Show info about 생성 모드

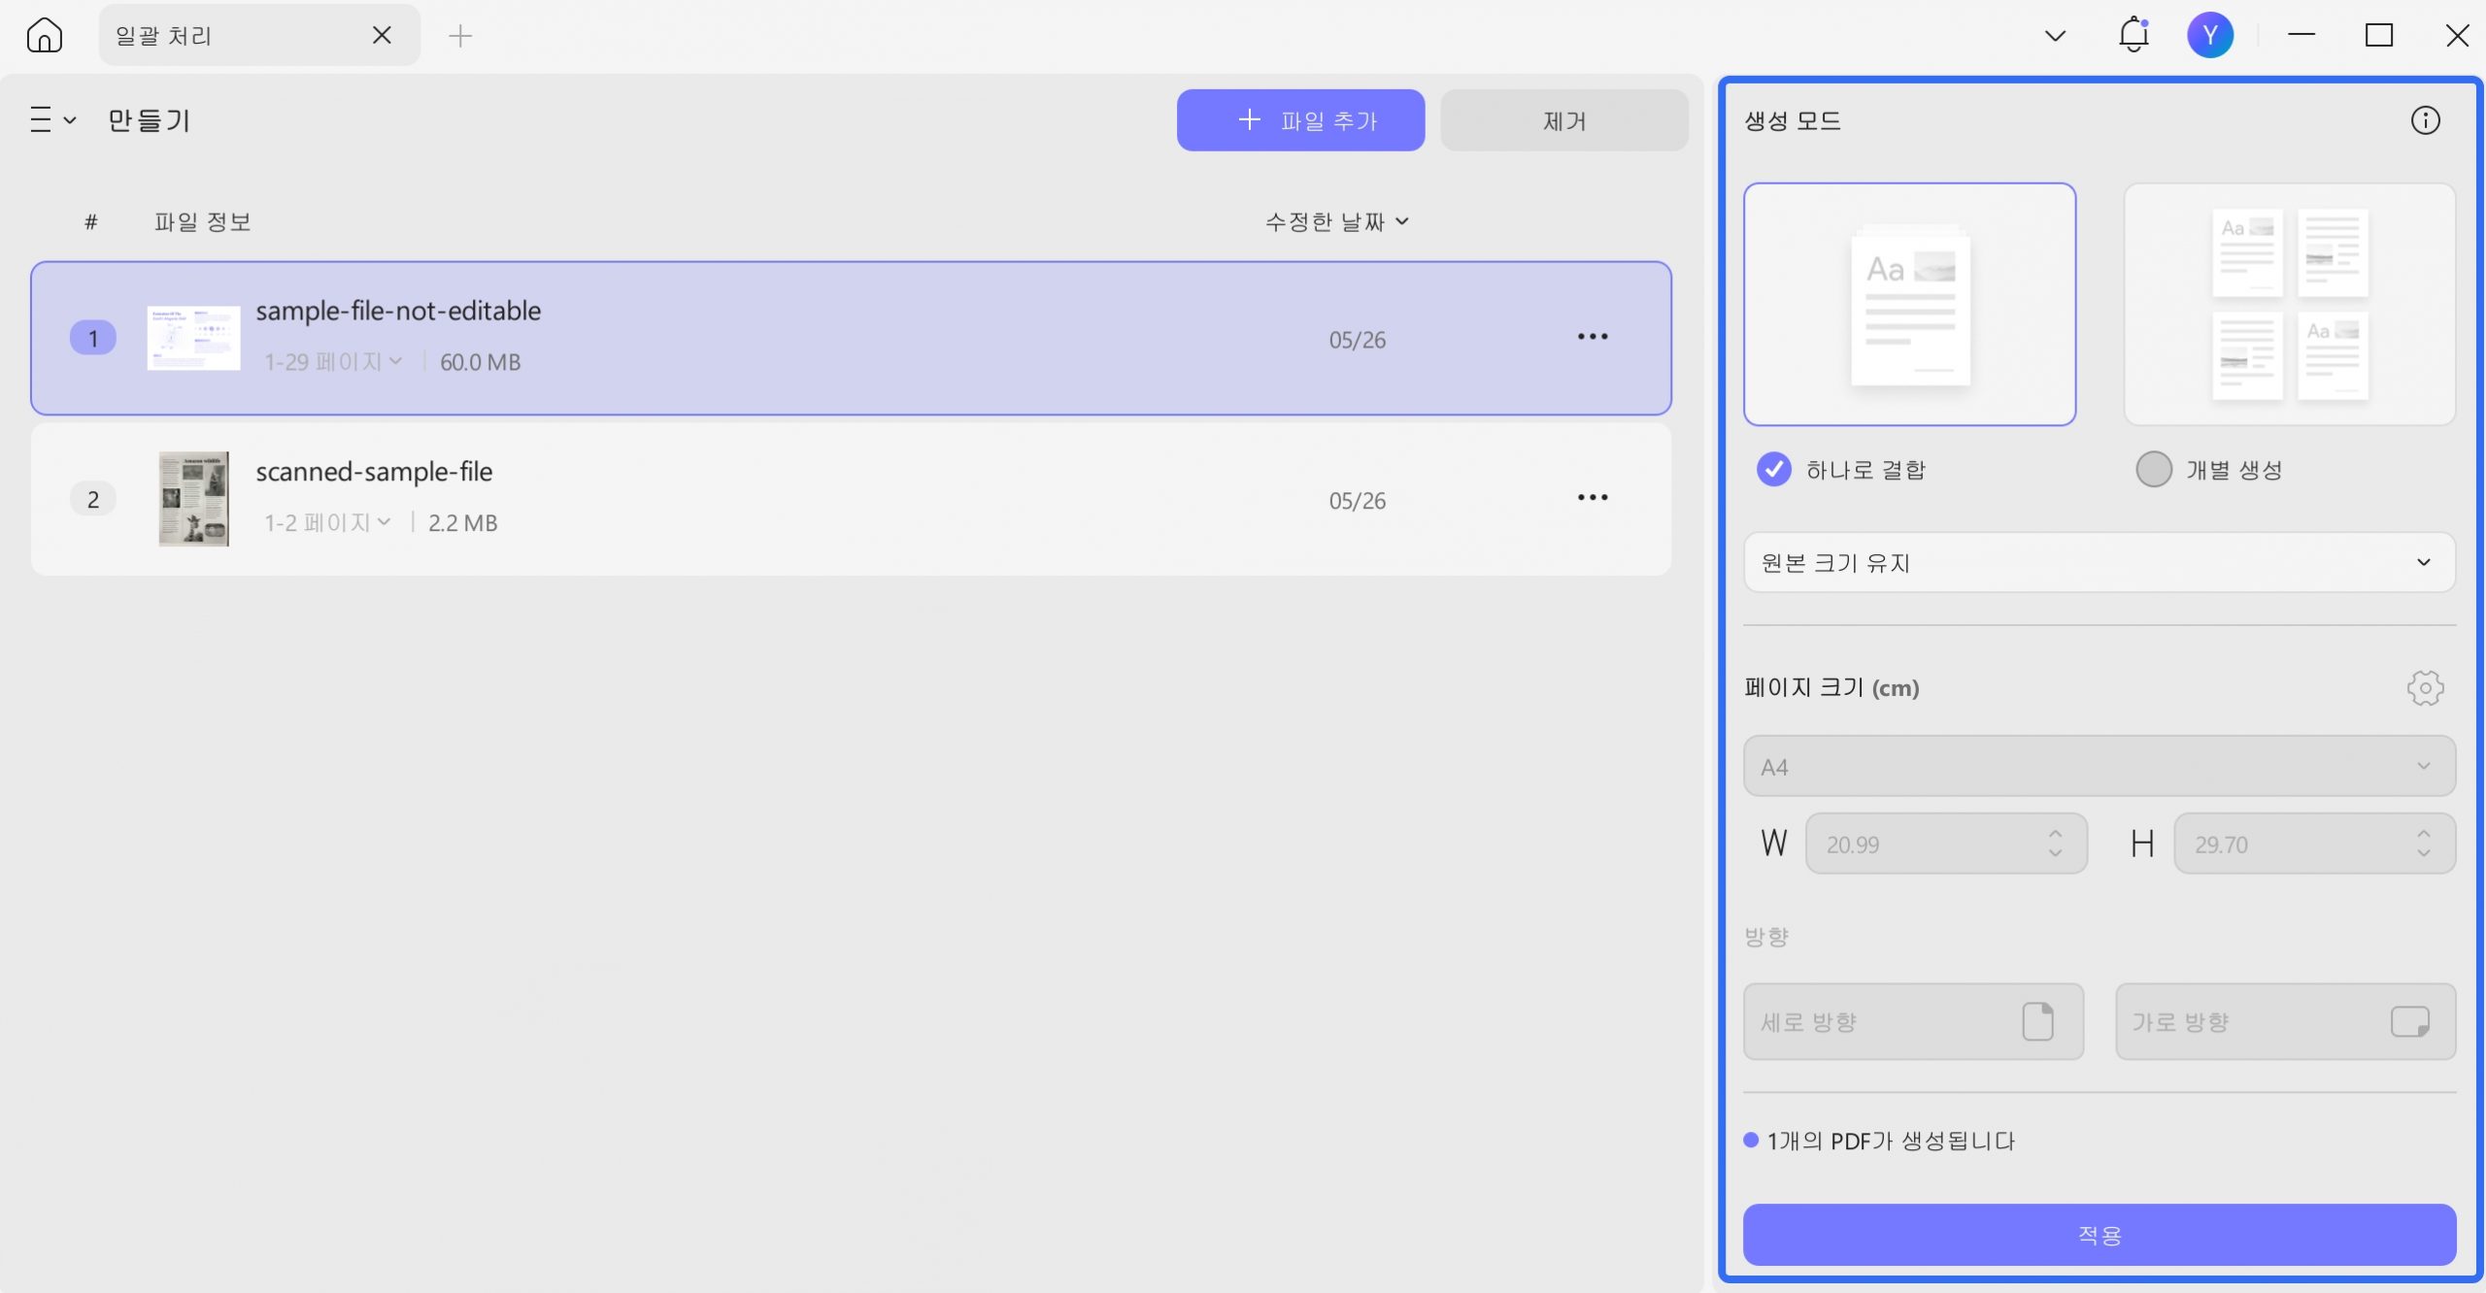(x=2425, y=120)
